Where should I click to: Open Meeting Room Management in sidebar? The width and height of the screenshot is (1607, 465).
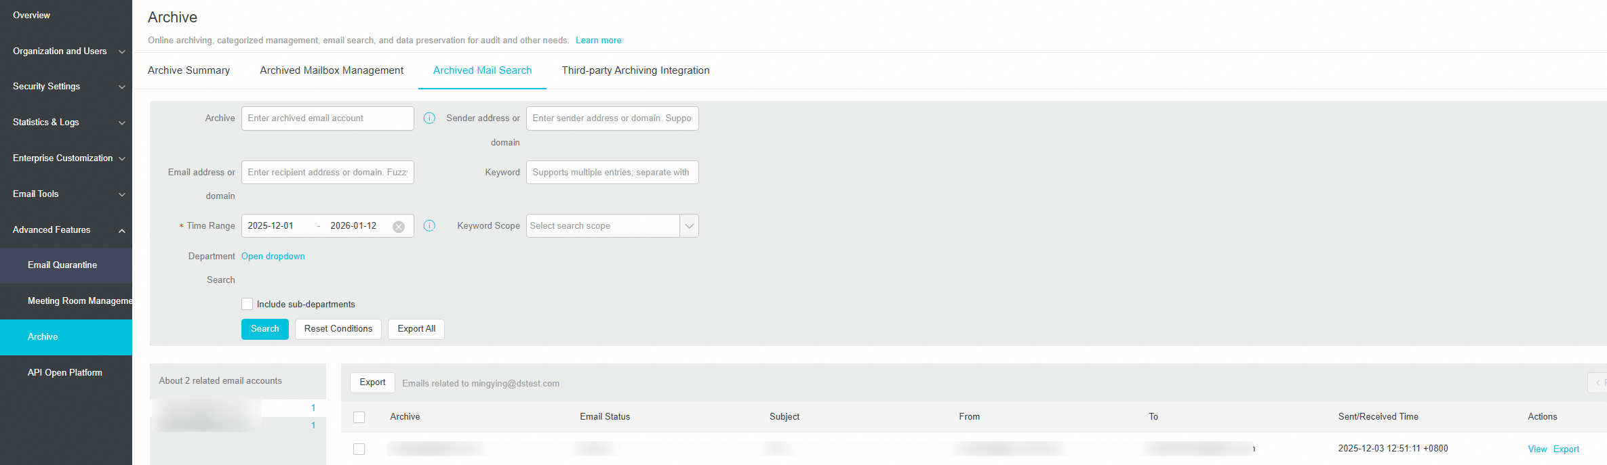66,301
